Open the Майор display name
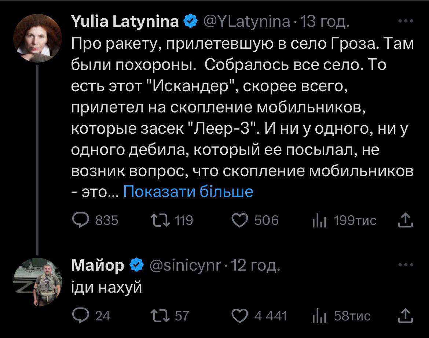Image resolution: width=429 pixels, height=338 pixels. tap(98, 265)
